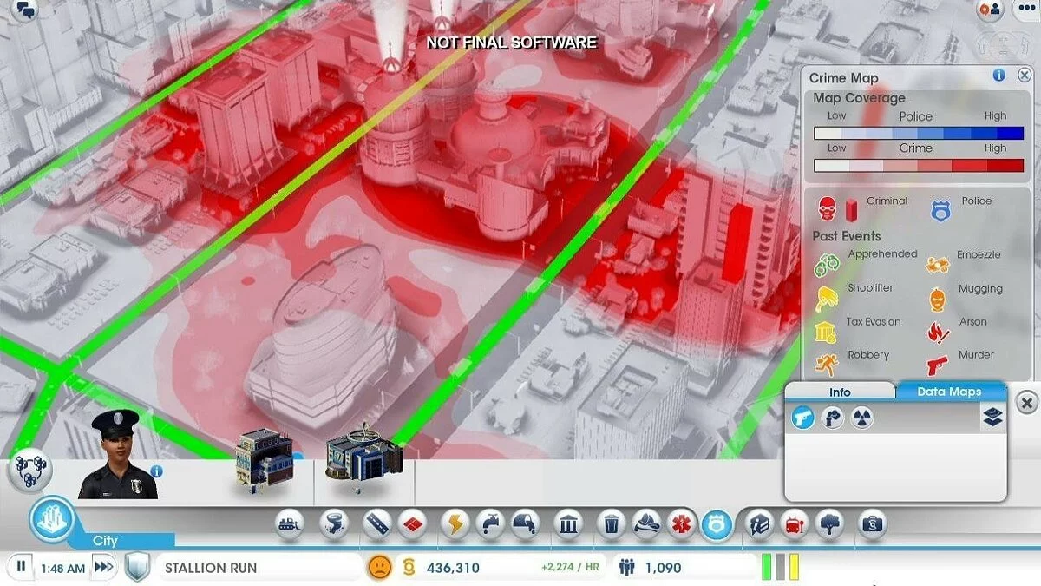Open the Government building menu

(x=568, y=523)
